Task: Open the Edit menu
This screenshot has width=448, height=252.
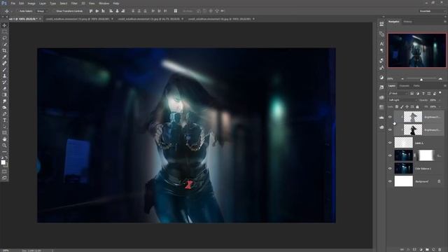Action: click(x=22, y=3)
